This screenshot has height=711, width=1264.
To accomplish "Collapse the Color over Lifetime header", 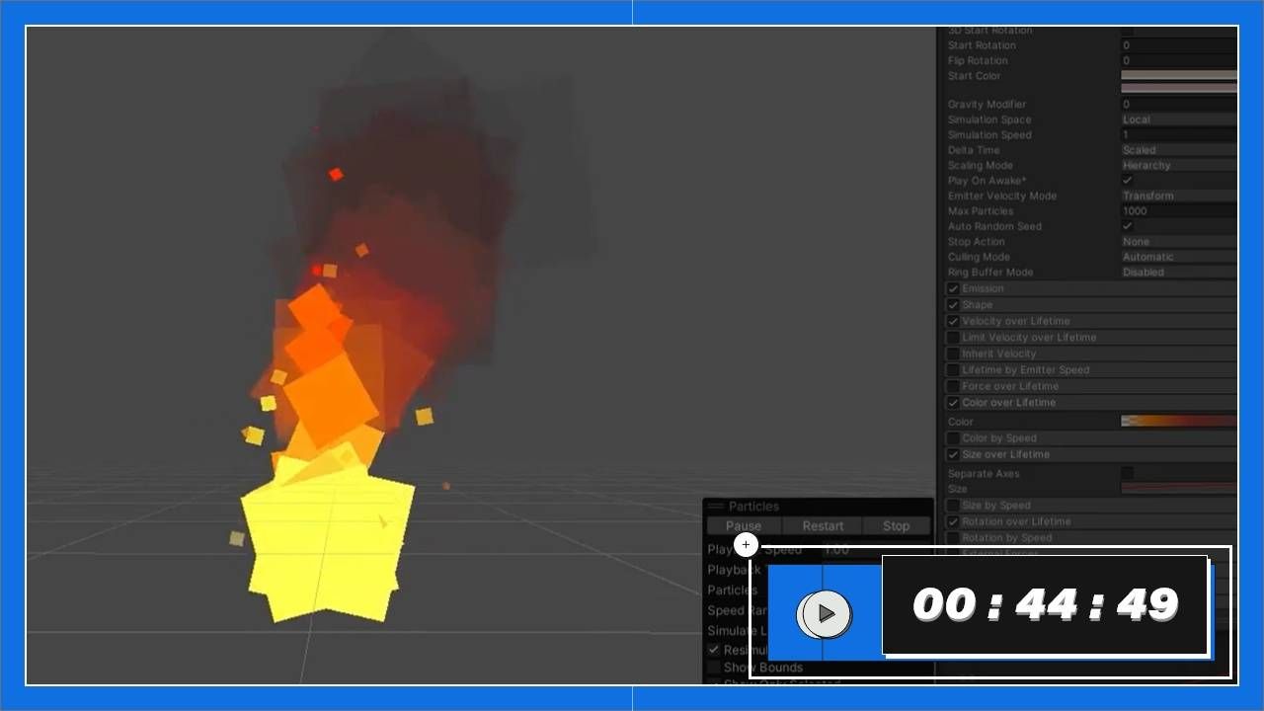I will coord(1090,403).
